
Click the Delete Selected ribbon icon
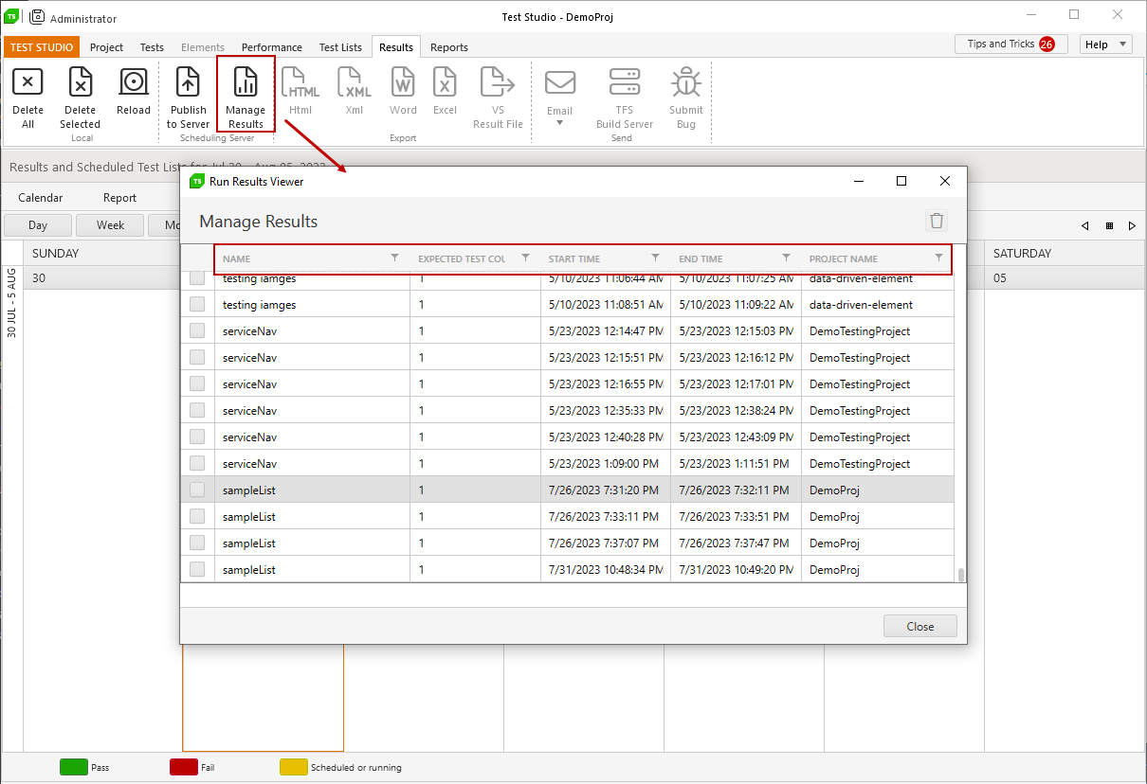pyautogui.click(x=81, y=82)
